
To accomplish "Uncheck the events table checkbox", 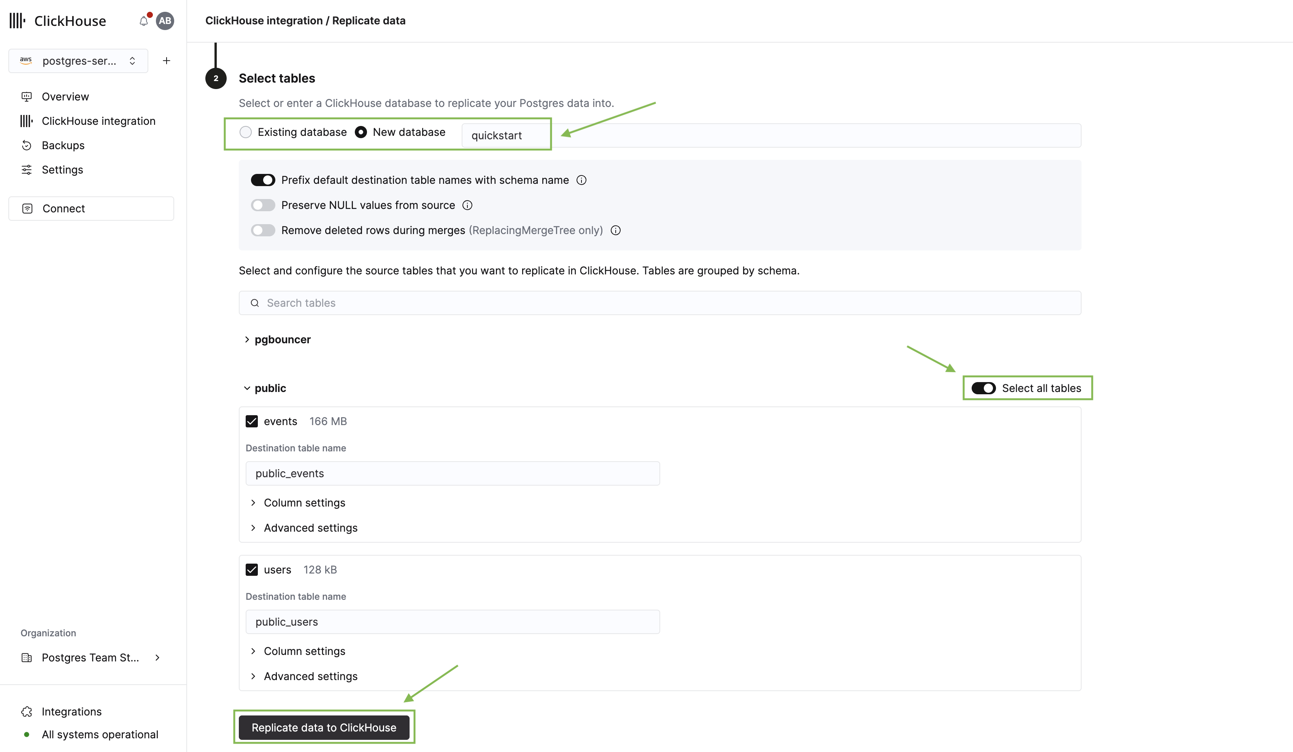I will (251, 421).
